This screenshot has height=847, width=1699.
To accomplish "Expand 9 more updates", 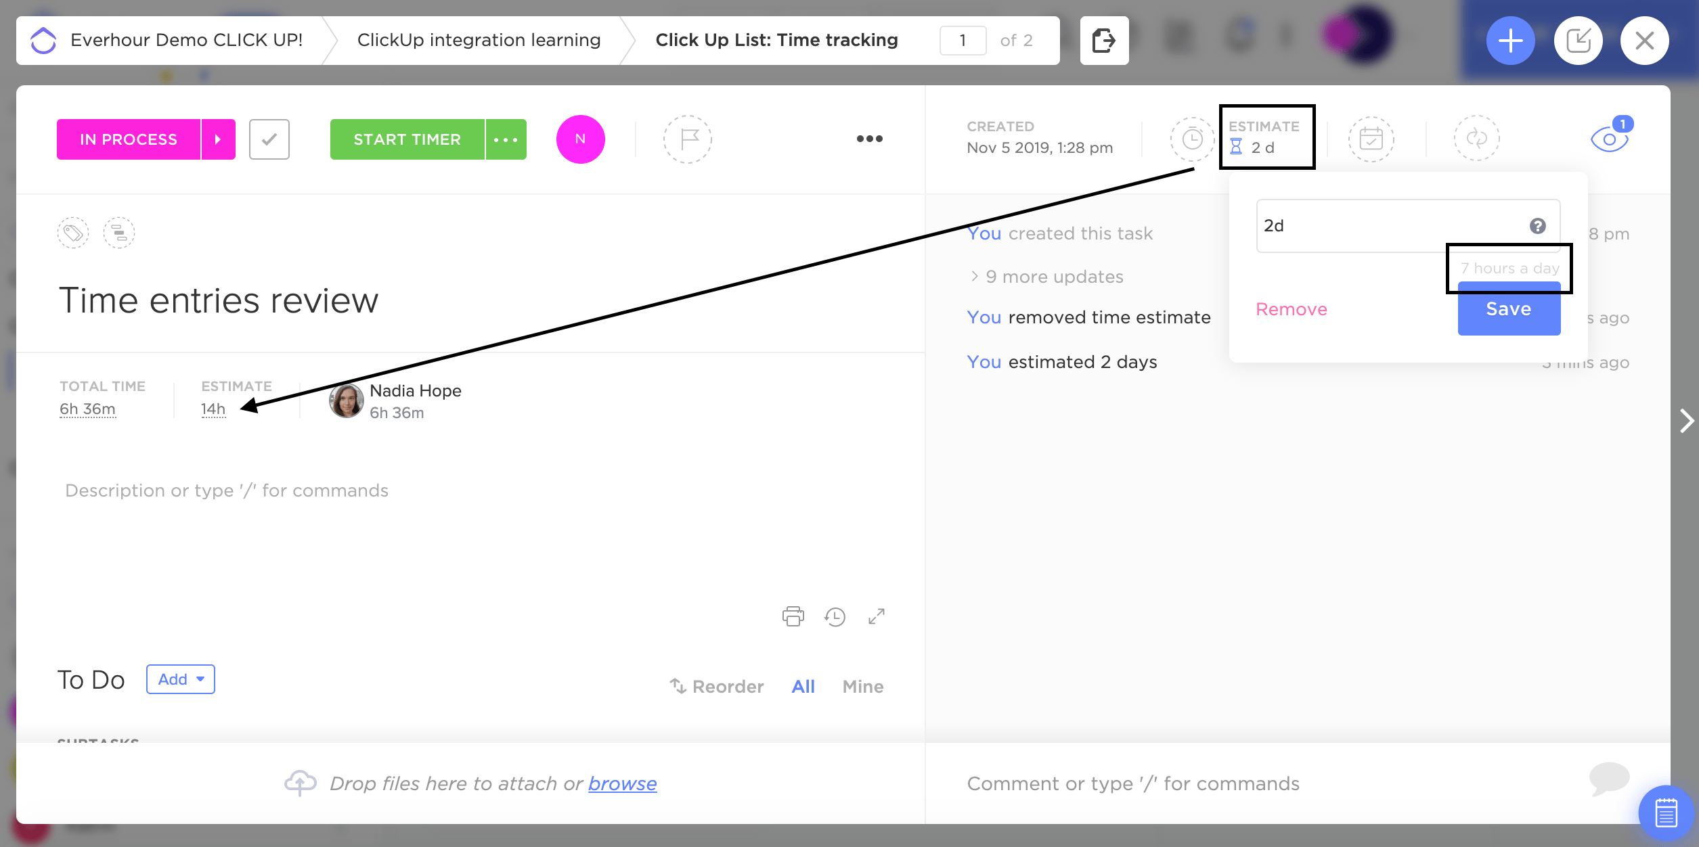I will click(x=1046, y=277).
